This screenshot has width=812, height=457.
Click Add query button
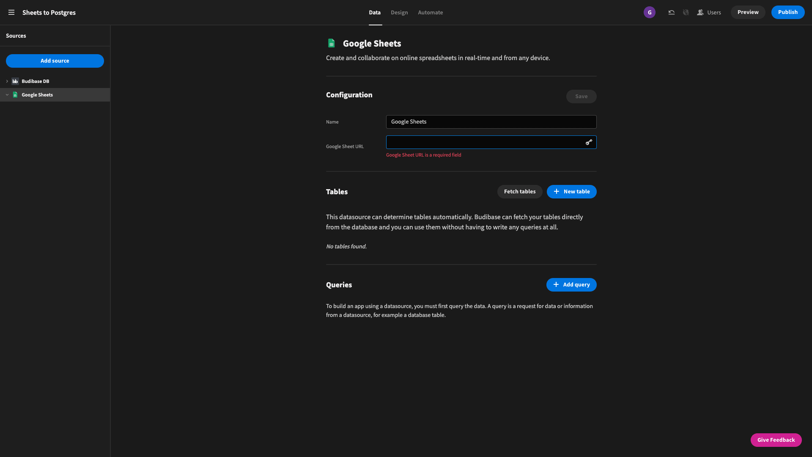571,285
